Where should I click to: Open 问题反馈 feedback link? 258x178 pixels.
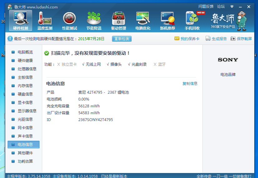(x=206, y=7)
